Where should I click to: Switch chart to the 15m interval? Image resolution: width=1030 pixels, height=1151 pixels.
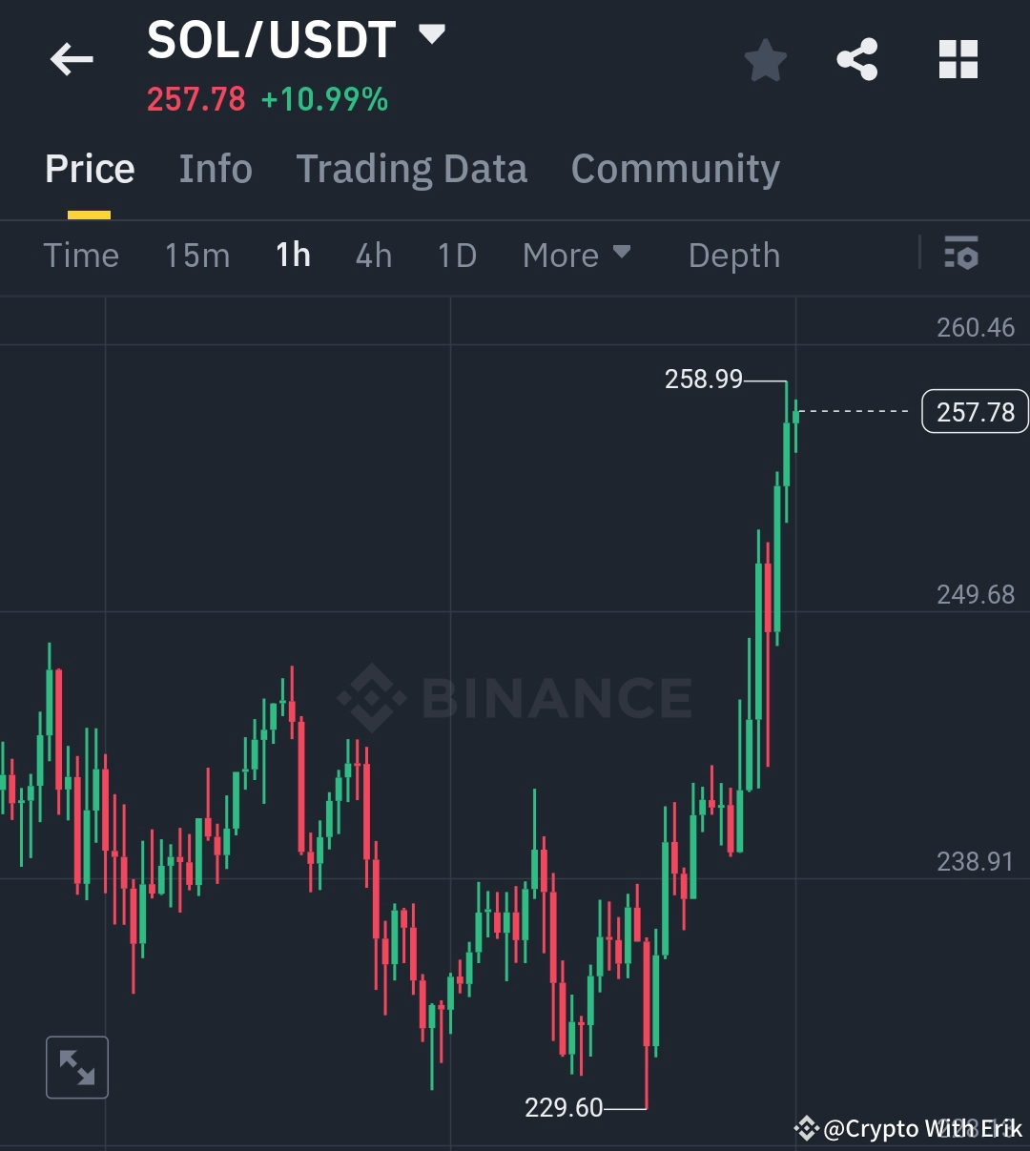[197, 255]
